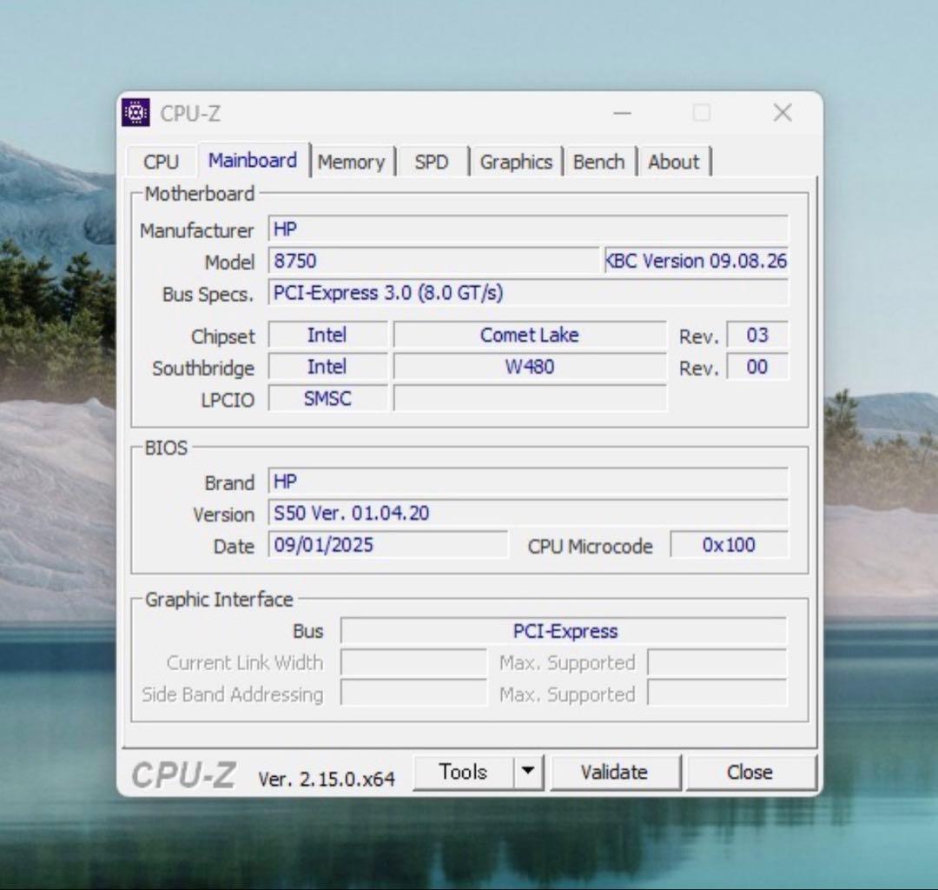This screenshot has height=890, width=938.
Task: Click the Southbridge field showing W480
Action: (x=529, y=367)
